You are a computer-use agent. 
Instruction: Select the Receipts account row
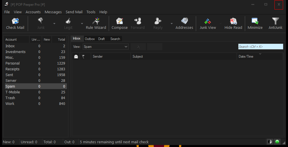35,69
